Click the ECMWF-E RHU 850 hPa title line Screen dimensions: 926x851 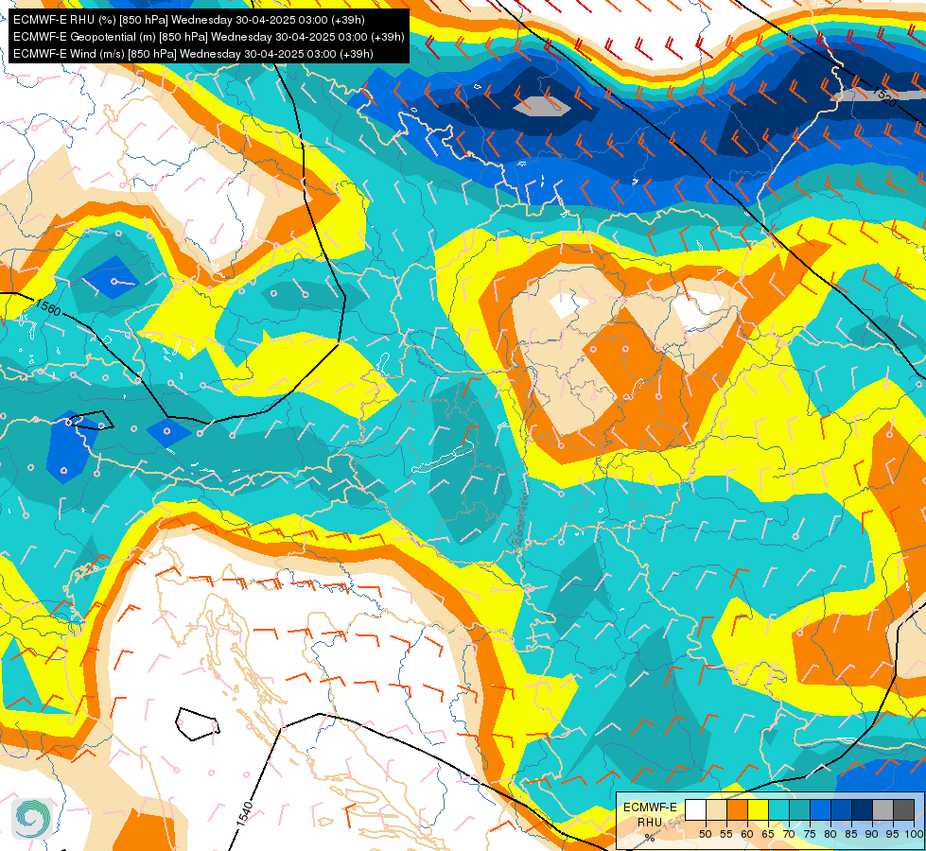coord(189,20)
